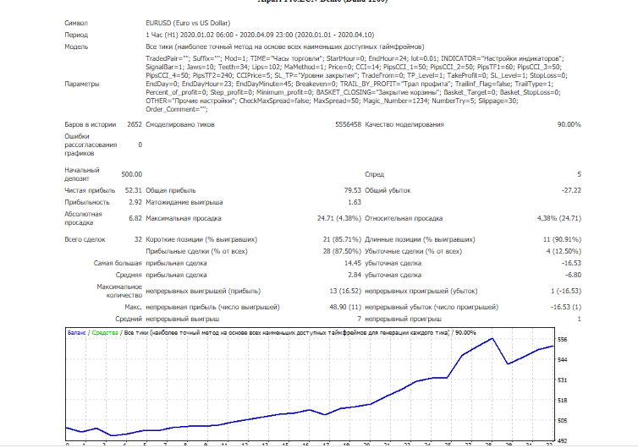Viewport: 638px width, 448px height.
Task: Click the 'Короткие позиции (% выигравших)' label
Action: 201,239
